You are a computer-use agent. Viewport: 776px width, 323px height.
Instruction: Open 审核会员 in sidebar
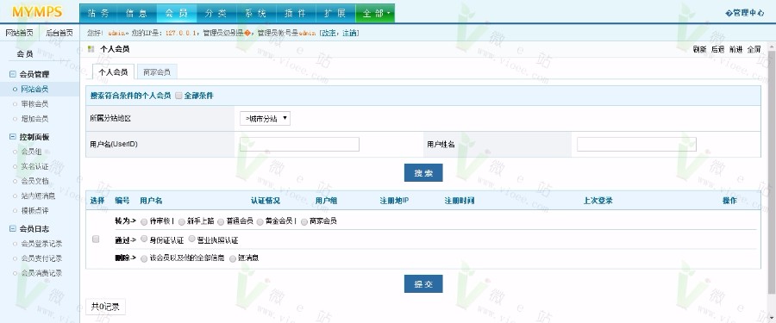[x=34, y=104]
